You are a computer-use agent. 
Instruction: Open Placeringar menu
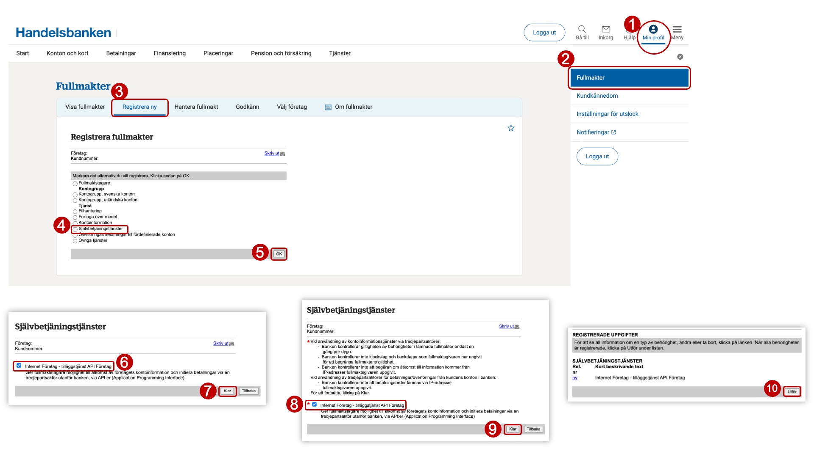218,53
